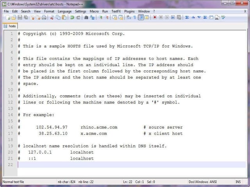Open the Language menu

[64, 11]
